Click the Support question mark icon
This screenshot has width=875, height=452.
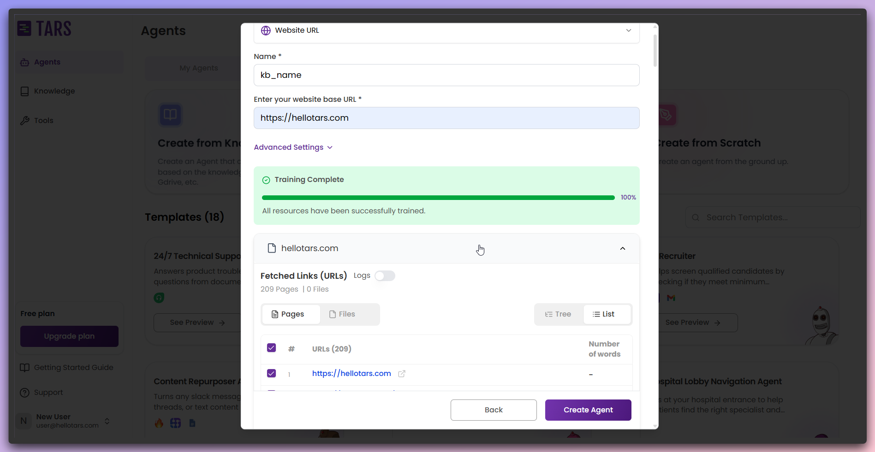[x=24, y=393]
